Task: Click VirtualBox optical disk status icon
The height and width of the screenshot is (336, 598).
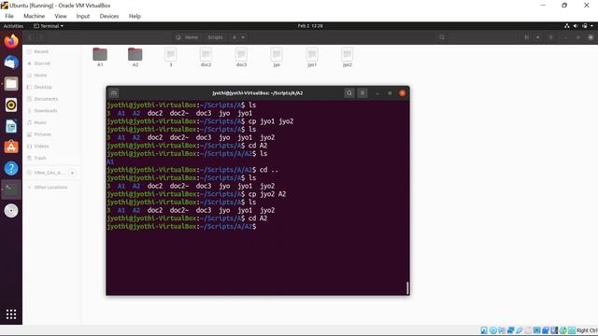Action: [492, 330]
